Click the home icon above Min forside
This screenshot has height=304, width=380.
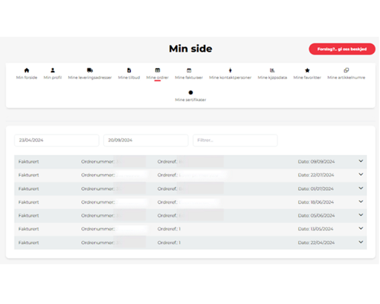(x=27, y=70)
